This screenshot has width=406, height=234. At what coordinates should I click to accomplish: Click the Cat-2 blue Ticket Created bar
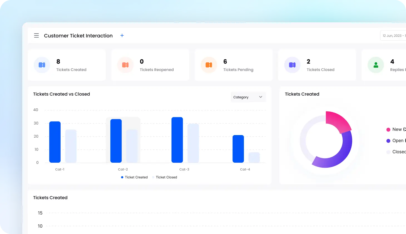tap(116, 141)
